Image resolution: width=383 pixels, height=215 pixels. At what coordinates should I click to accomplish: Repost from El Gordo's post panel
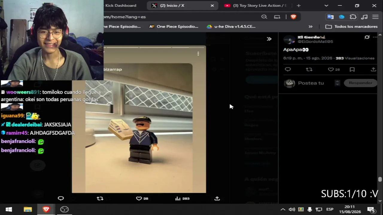click(309, 69)
